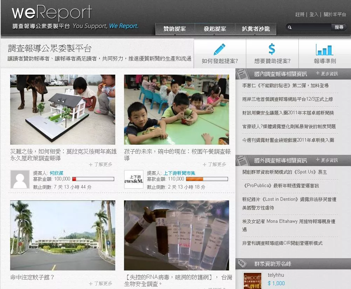Click the document icon beside 國內調查報導相關資訊

pyautogui.click(x=242, y=74)
